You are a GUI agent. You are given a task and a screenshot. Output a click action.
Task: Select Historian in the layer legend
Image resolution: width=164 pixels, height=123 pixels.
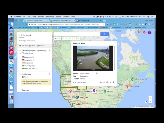27,63
